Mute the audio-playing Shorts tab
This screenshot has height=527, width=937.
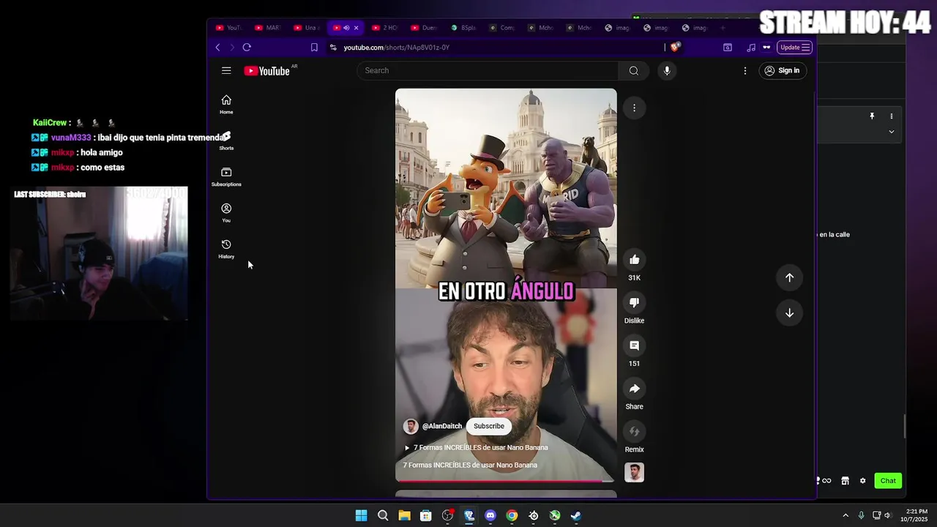coord(346,28)
